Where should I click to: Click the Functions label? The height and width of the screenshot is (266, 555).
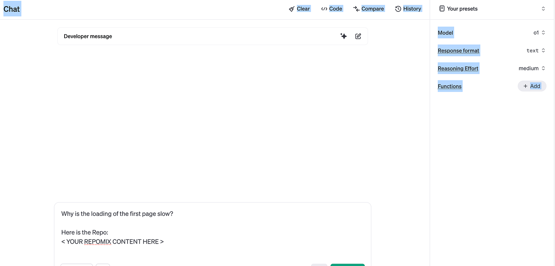(450, 86)
